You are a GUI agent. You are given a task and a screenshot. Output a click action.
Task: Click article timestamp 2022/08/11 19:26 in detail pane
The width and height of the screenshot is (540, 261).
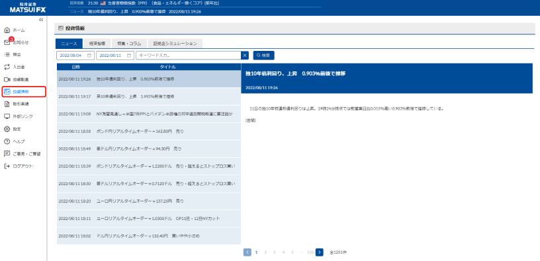pos(262,88)
